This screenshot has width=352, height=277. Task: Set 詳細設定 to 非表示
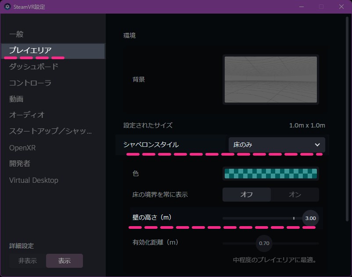tap(28, 261)
